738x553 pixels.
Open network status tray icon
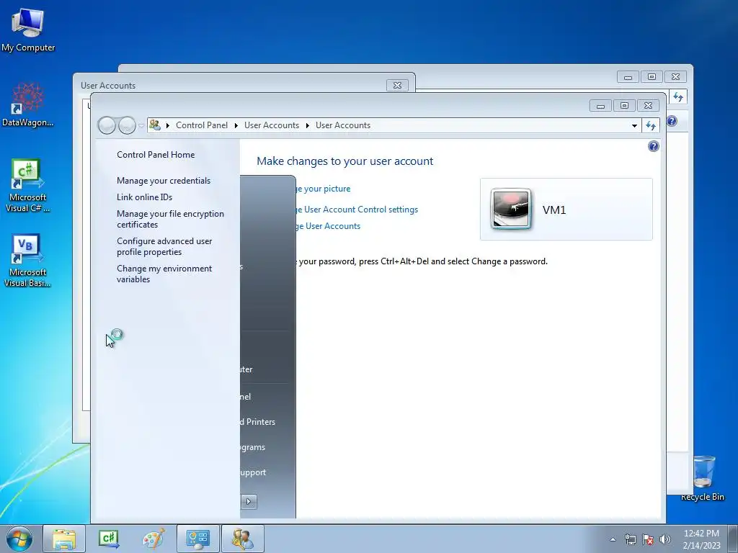(630, 539)
